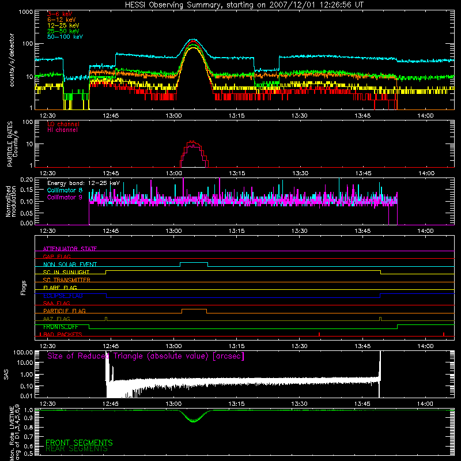Click the Energy band 12-25 keV label

[84, 183]
